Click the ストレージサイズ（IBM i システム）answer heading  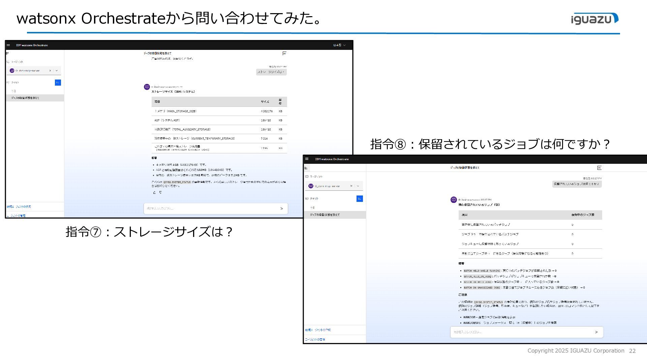[173, 92]
